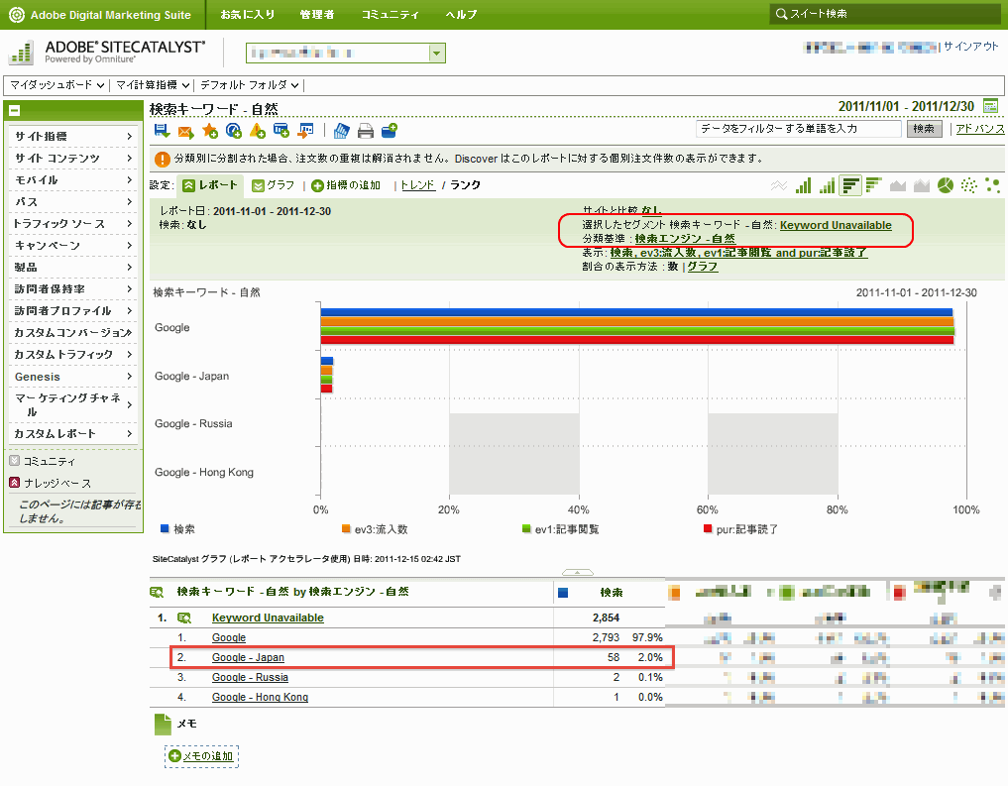1008x786 pixels.
Task: Click the 検索 button beside the filter field
Action: coord(924,129)
